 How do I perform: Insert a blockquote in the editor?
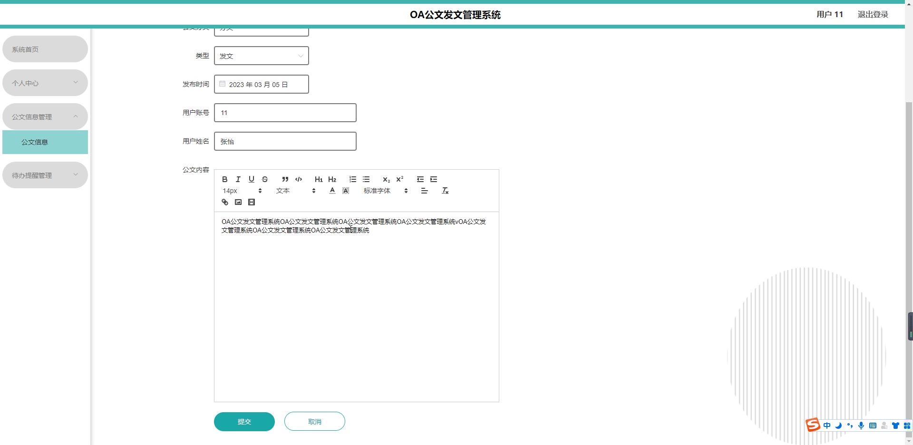285,179
